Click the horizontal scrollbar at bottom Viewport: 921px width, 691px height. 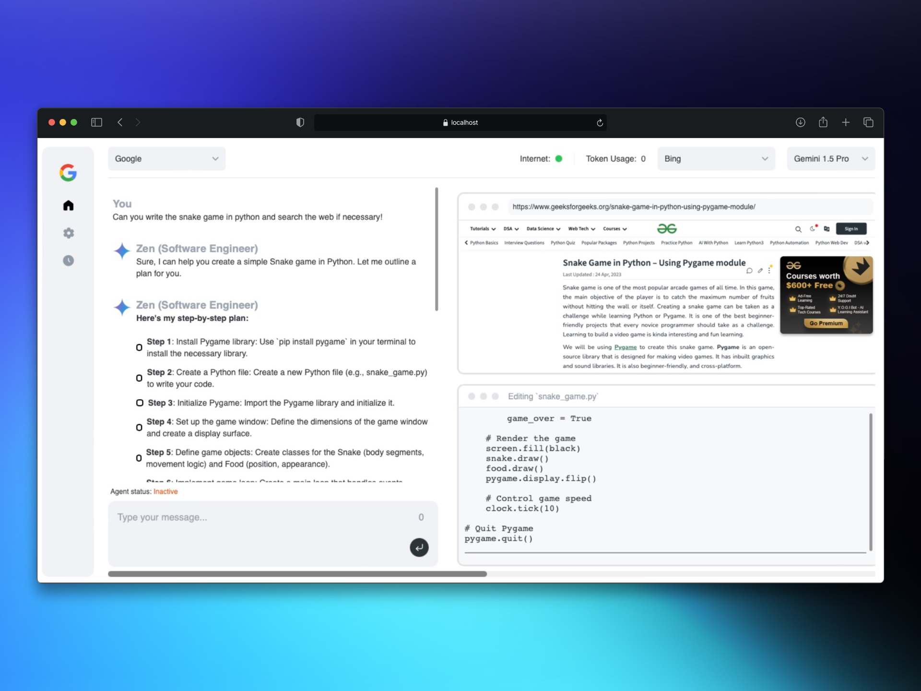point(297,574)
